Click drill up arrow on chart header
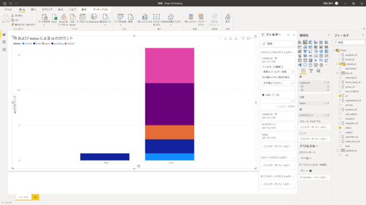 pos(220,38)
